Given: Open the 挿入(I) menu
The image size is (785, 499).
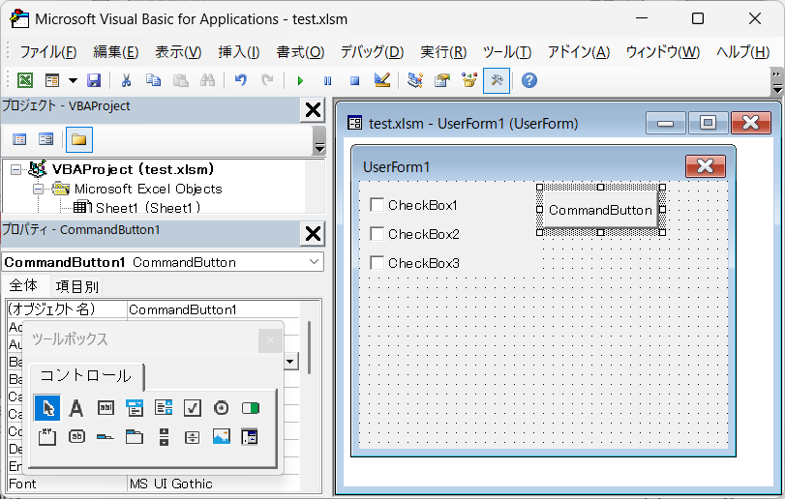Looking at the screenshot, I should (239, 51).
